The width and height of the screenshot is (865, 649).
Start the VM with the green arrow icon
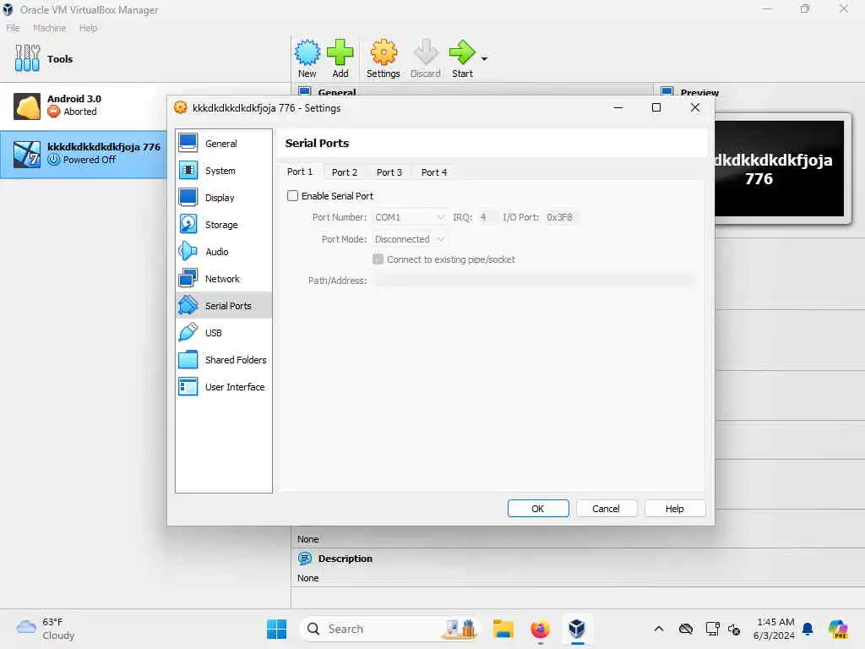(x=462, y=52)
